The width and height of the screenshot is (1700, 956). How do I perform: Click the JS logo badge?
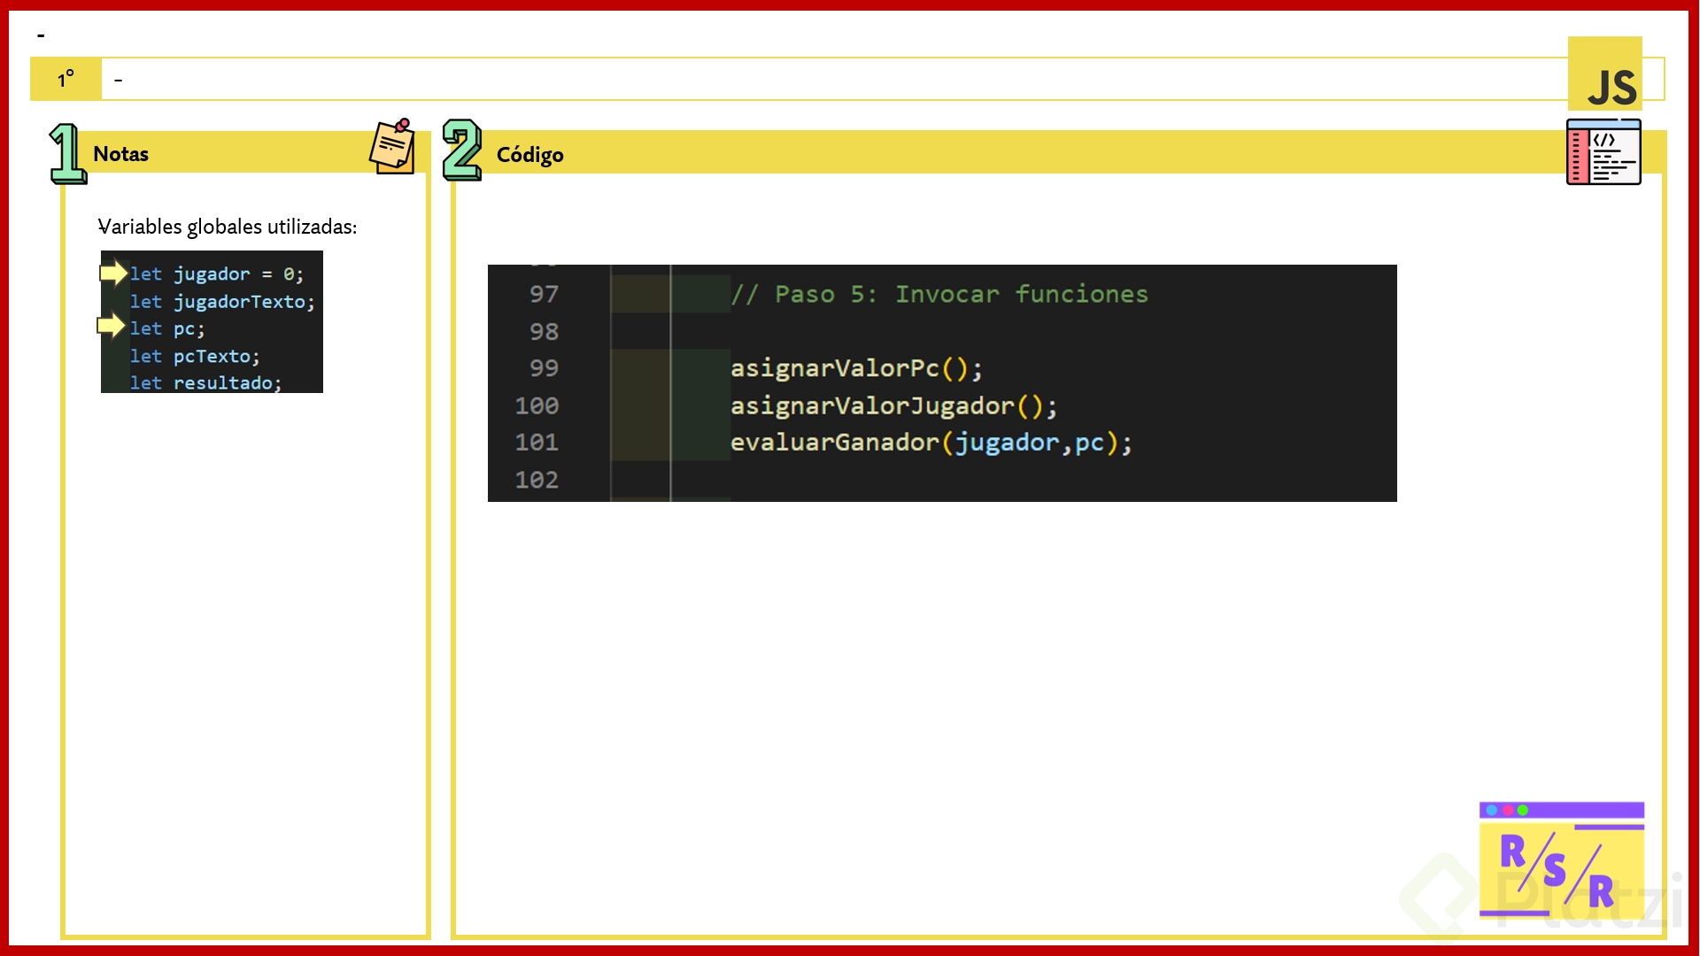tap(1604, 73)
